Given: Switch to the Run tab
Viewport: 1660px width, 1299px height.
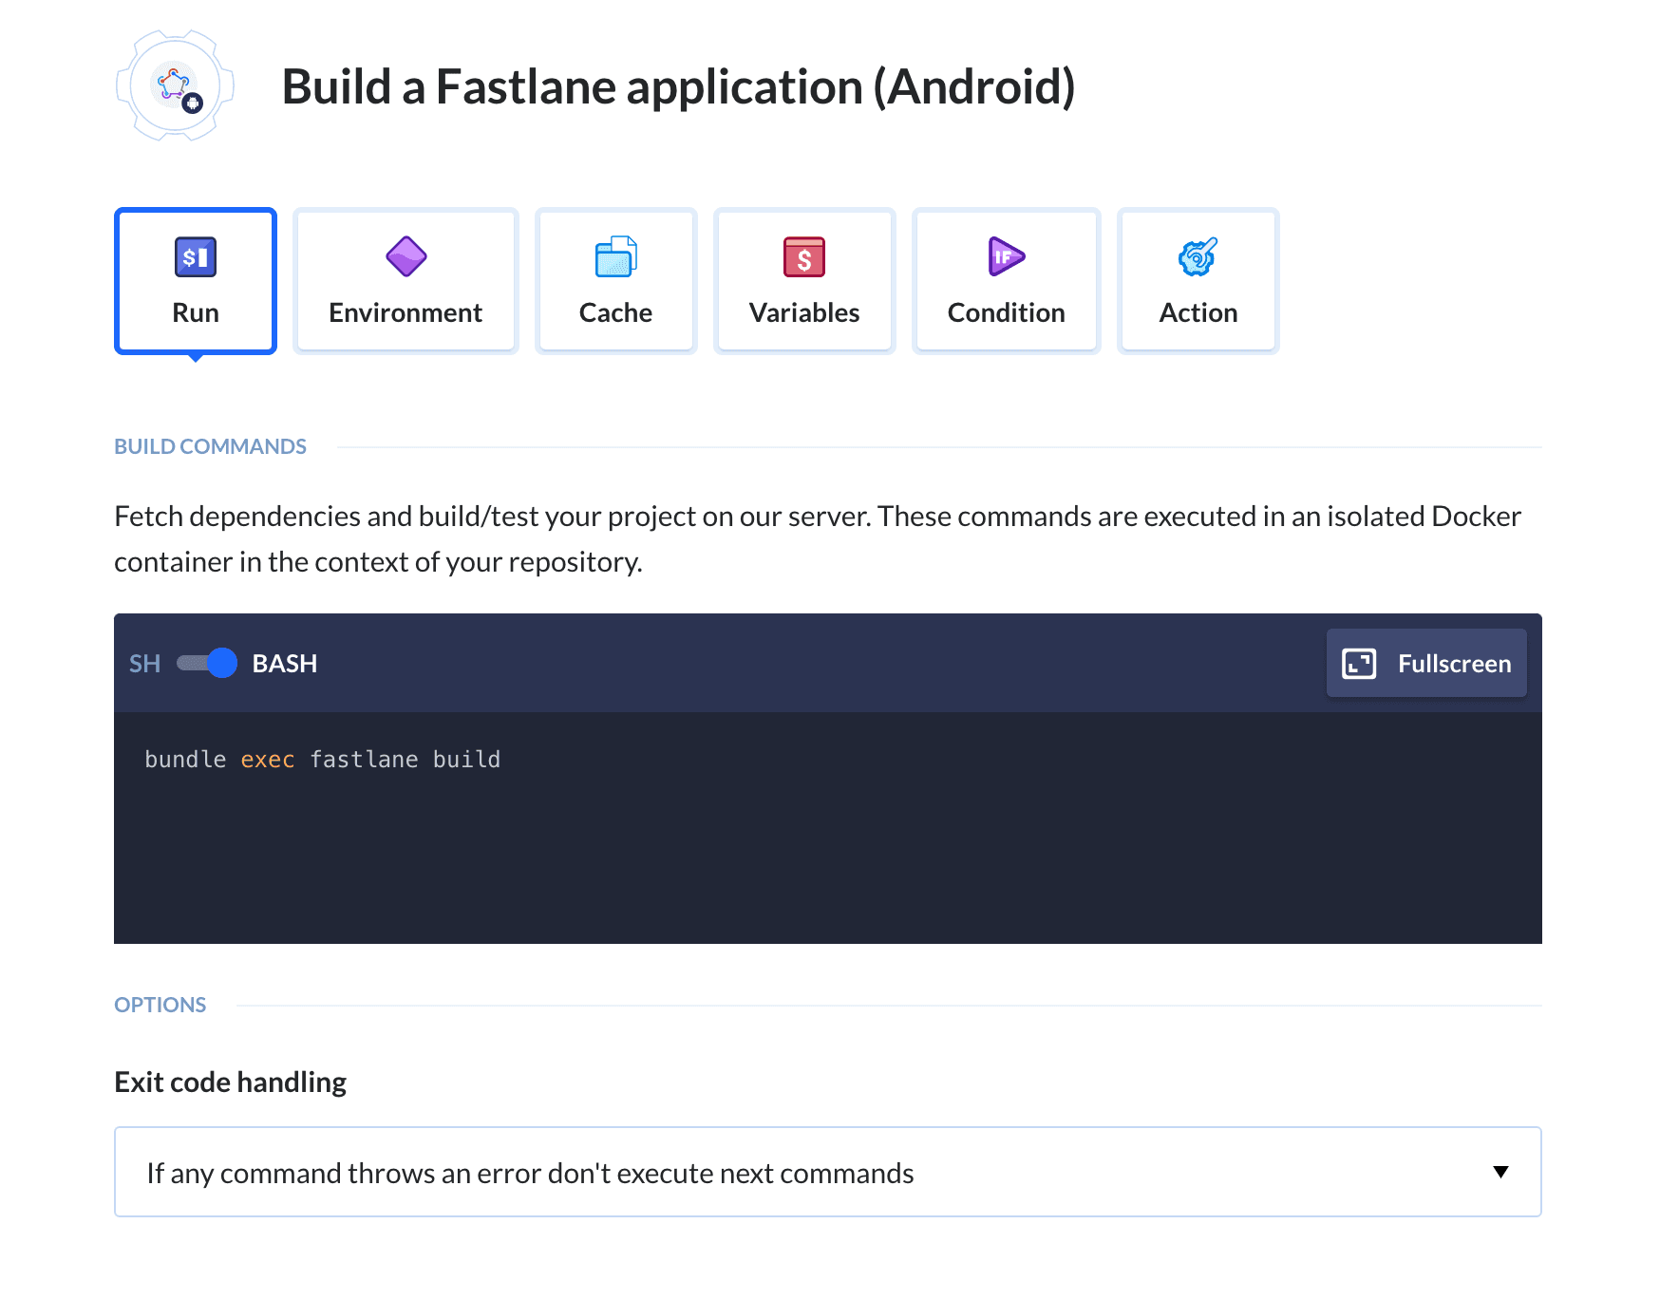Looking at the screenshot, I should [196, 281].
